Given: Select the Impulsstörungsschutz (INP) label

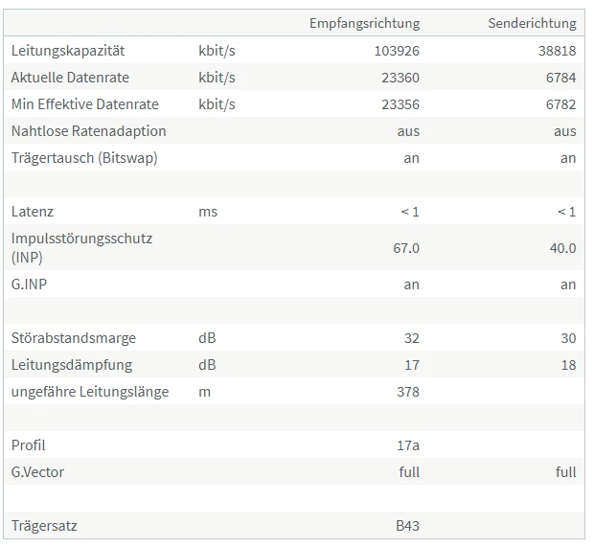Looking at the screenshot, I should pyautogui.click(x=81, y=247).
